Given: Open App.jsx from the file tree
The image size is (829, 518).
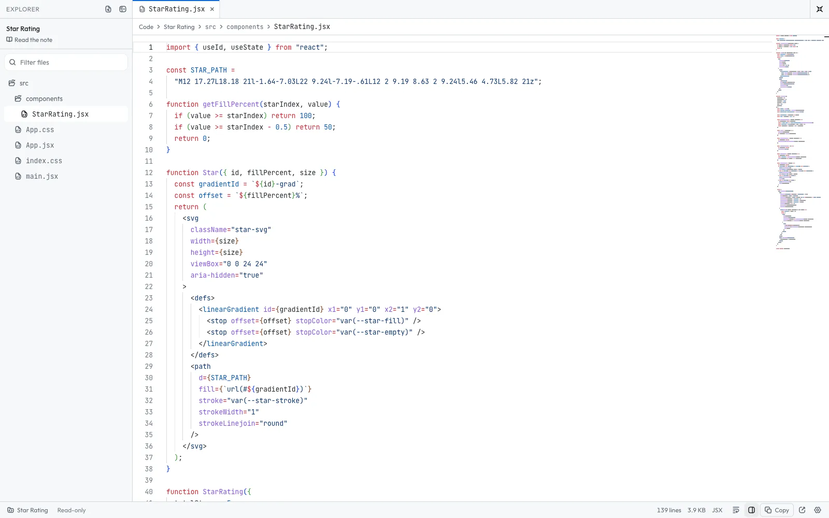Looking at the screenshot, I should click(66, 145).
